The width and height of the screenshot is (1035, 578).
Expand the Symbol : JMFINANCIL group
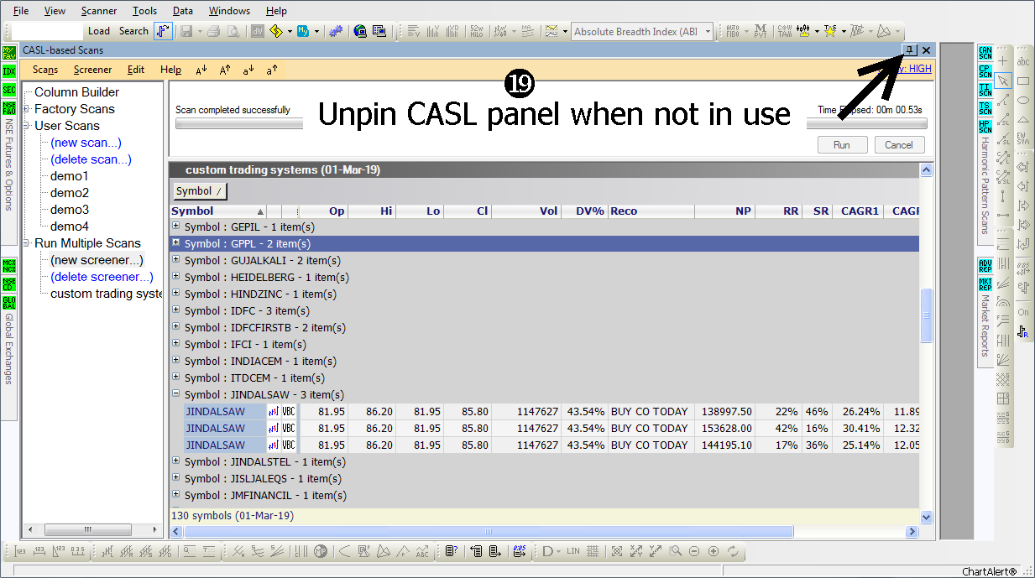[x=175, y=495]
